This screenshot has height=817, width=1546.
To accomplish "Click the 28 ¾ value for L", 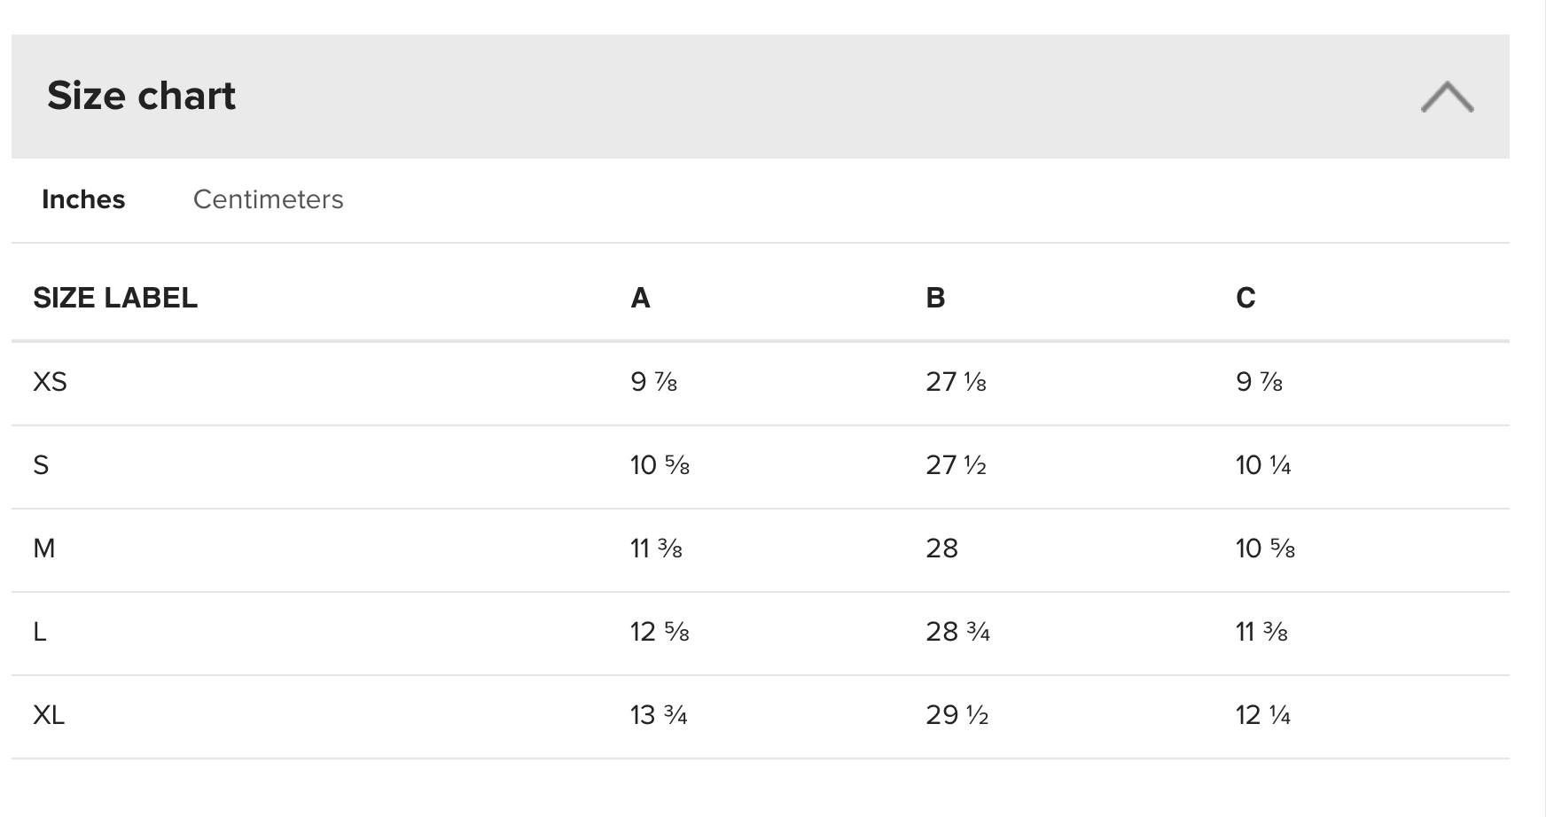I will [x=957, y=632].
